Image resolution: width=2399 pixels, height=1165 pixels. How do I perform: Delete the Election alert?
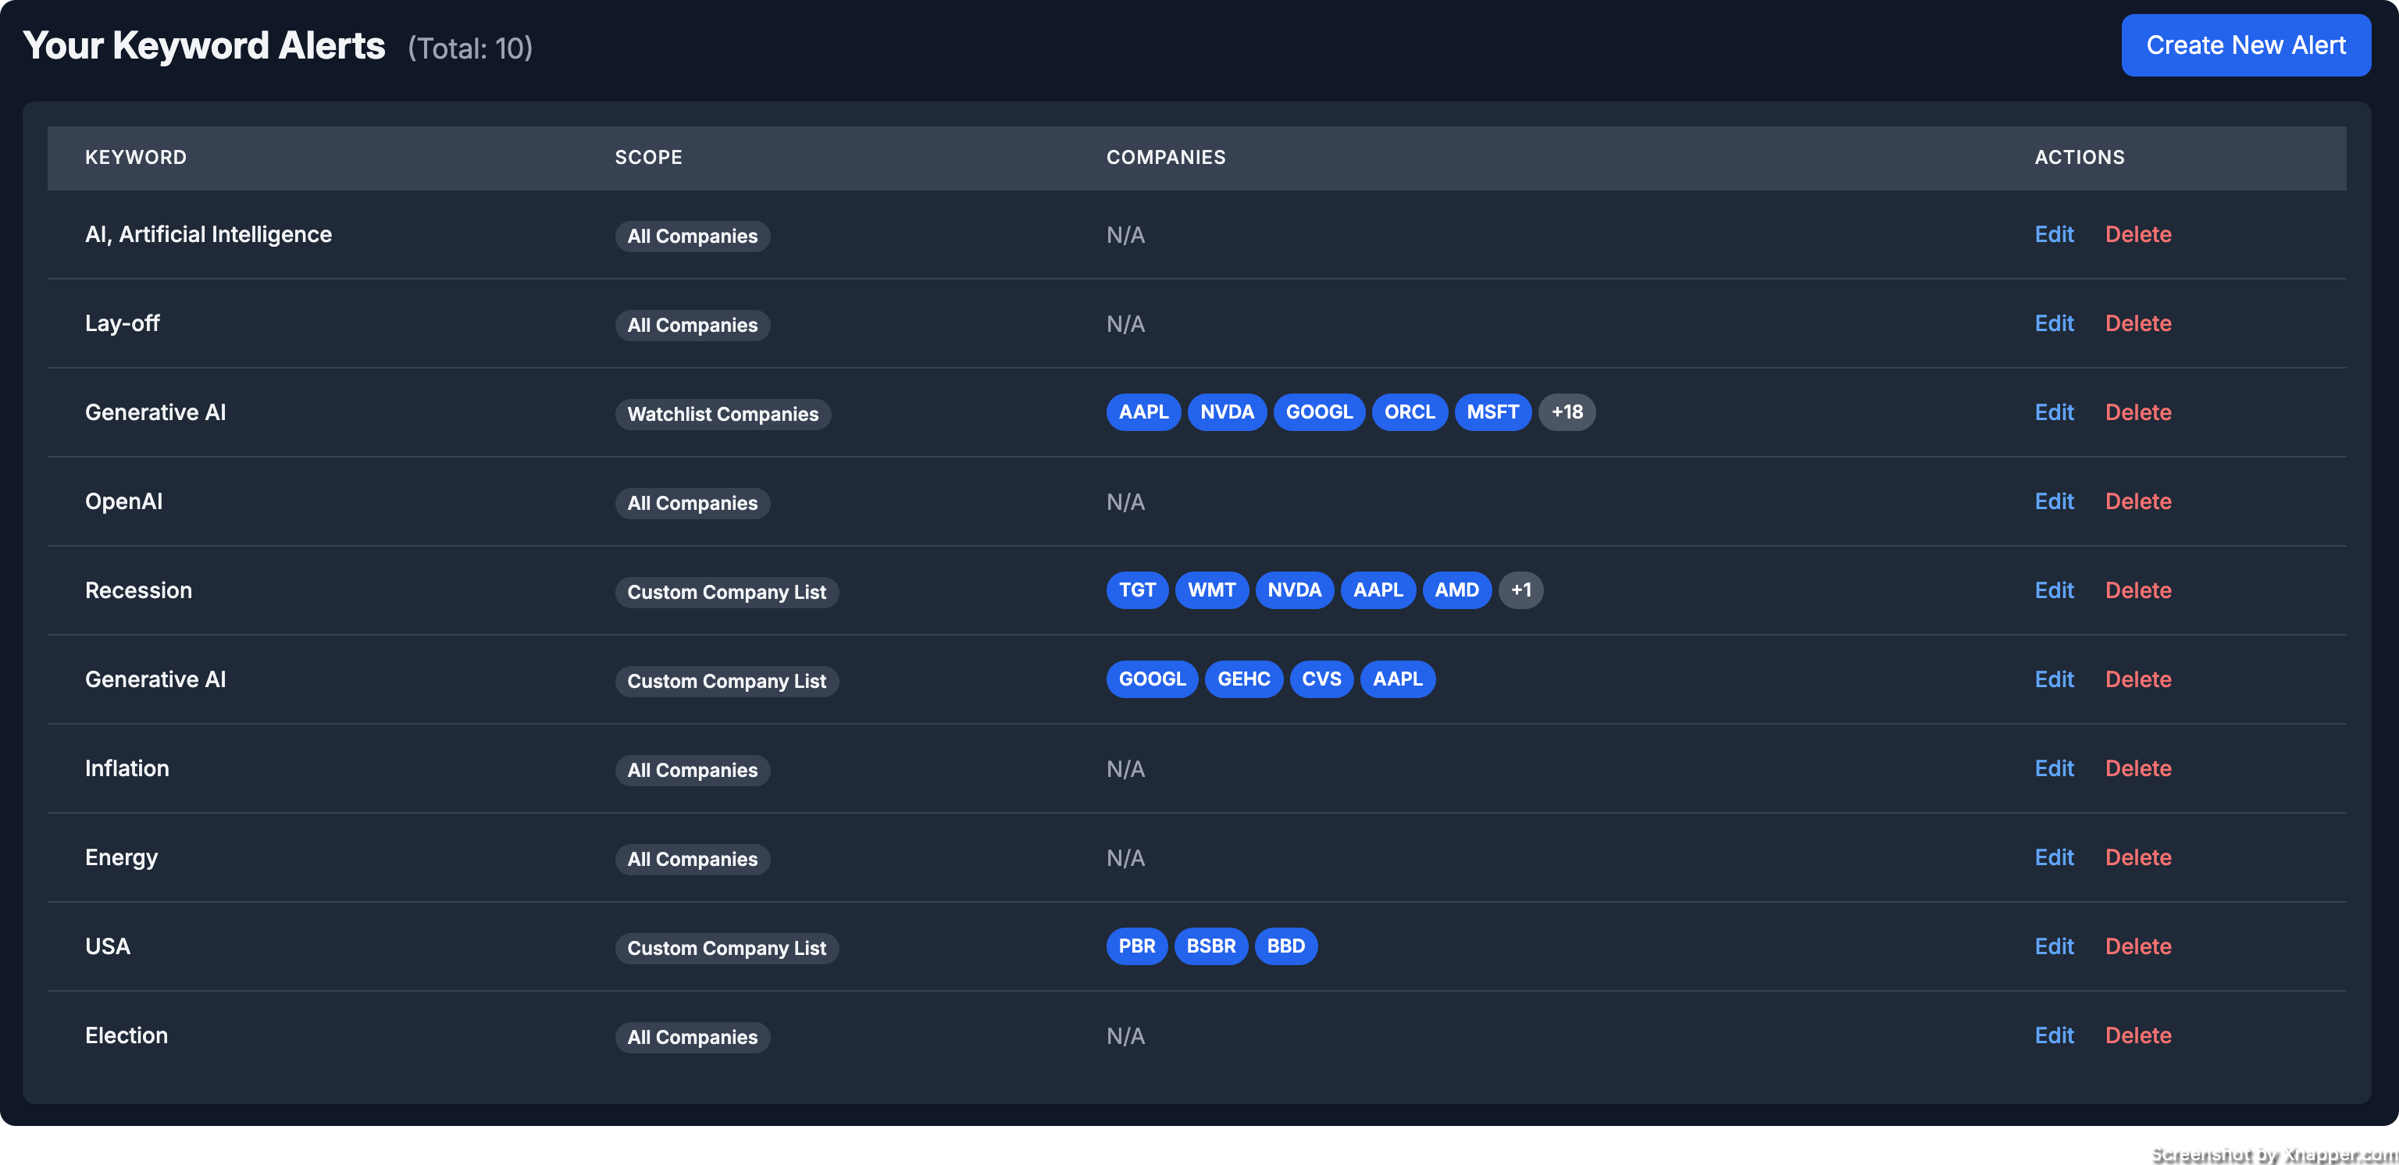pos(2137,1035)
